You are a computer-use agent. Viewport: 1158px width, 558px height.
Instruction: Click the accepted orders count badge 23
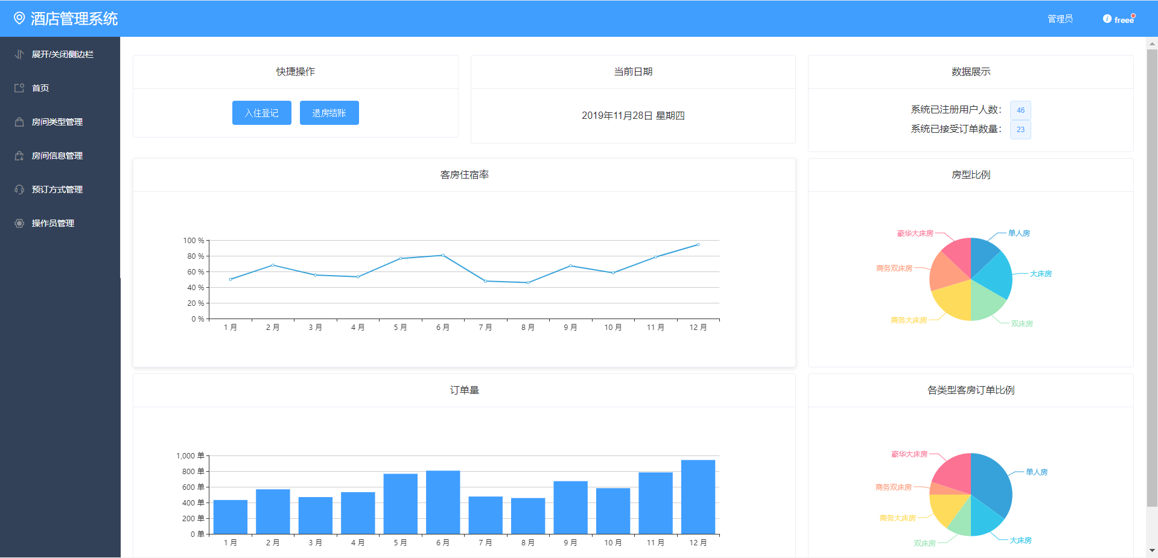tap(1020, 130)
